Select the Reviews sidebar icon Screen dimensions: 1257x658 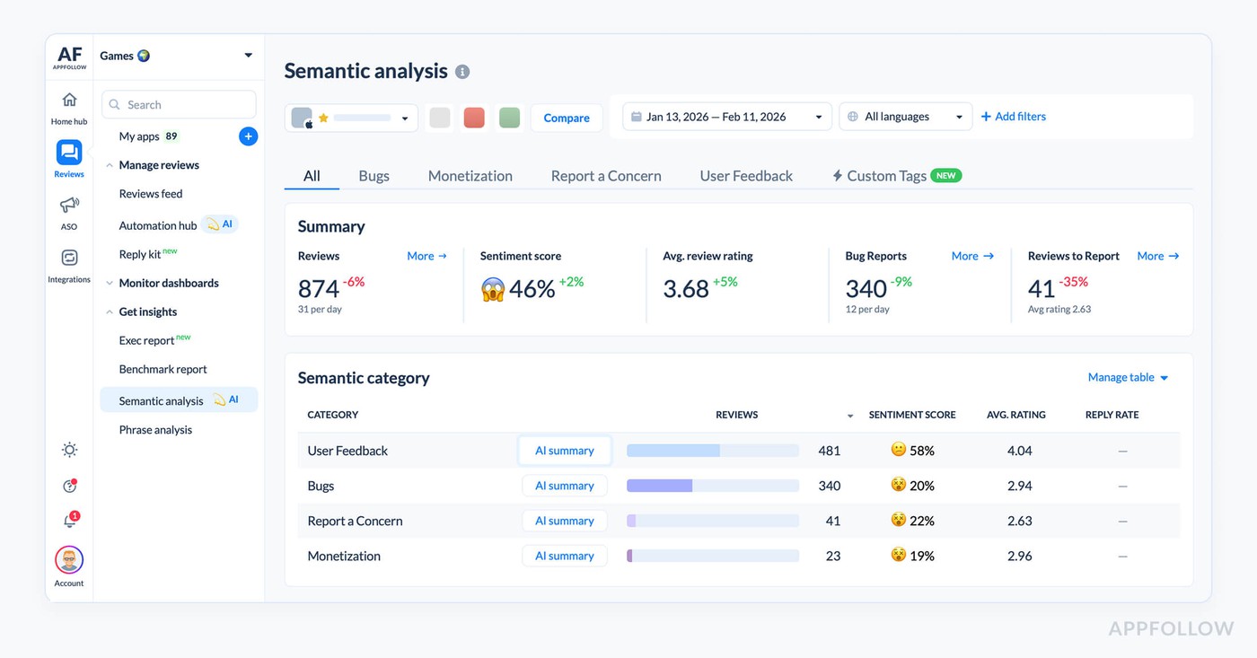click(x=69, y=153)
